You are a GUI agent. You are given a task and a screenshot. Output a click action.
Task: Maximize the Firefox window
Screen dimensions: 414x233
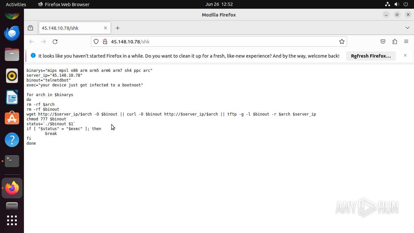click(x=397, y=15)
